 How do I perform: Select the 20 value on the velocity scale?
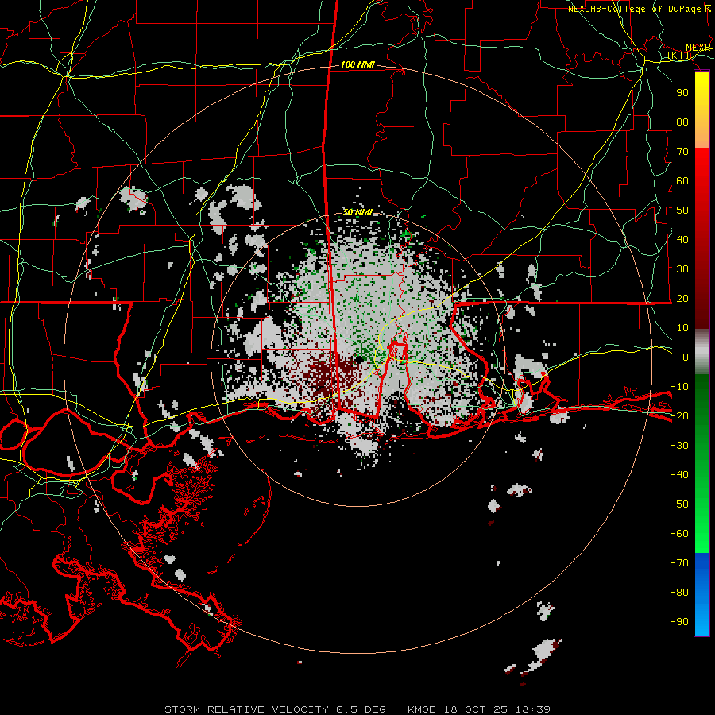[682, 298]
